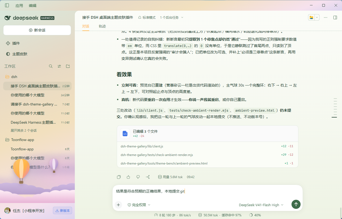Focus the message input field
The width and height of the screenshot is (342, 219).
(207, 191)
